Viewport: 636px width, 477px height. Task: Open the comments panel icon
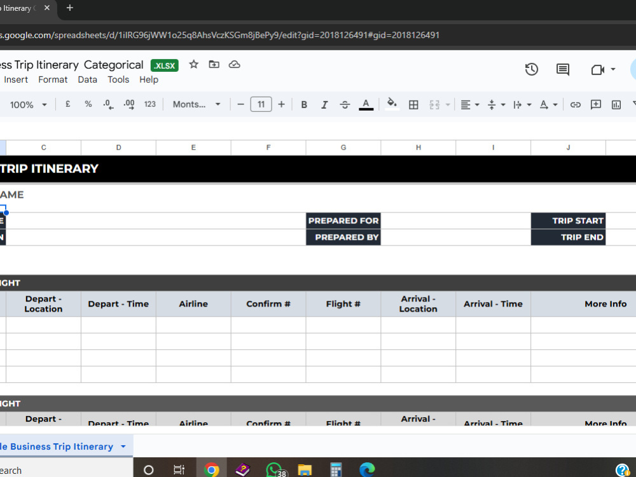563,69
